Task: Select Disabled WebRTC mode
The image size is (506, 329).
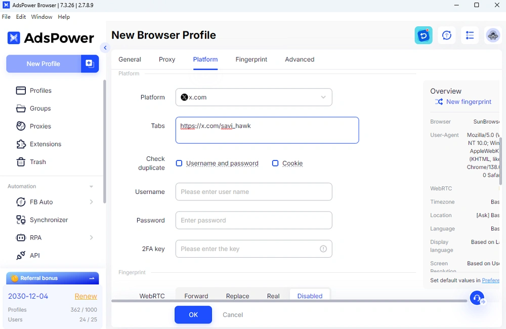Action: (310, 296)
